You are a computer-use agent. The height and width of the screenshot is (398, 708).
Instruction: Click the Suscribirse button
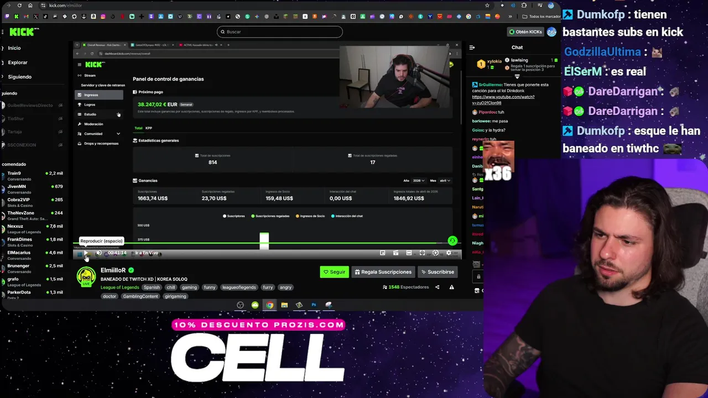[437, 272]
